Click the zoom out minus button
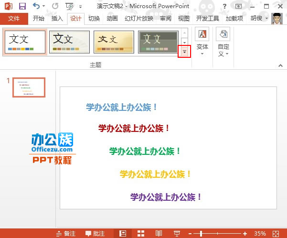The image size is (287, 238). click(190, 234)
